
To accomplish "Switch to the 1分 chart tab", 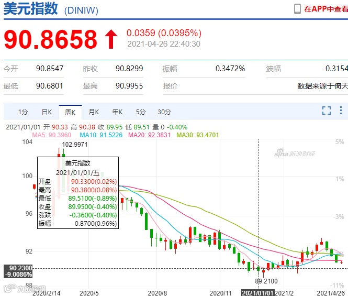I will coord(23,112).
